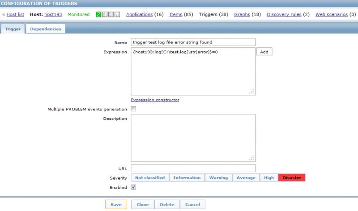The image size is (358, 211).
Task: Clone this trigger
Action: [143, 205]
